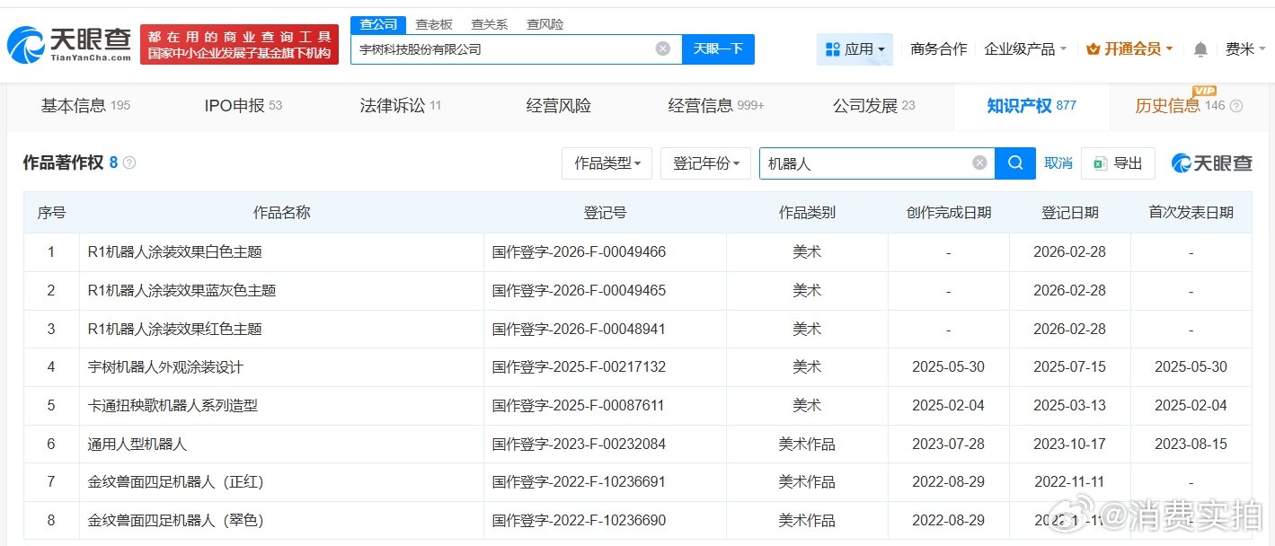The image size is (1275, 546).
Task: Click registration number 国作登字-2025-F-00217132
Action: pos(579,367)
